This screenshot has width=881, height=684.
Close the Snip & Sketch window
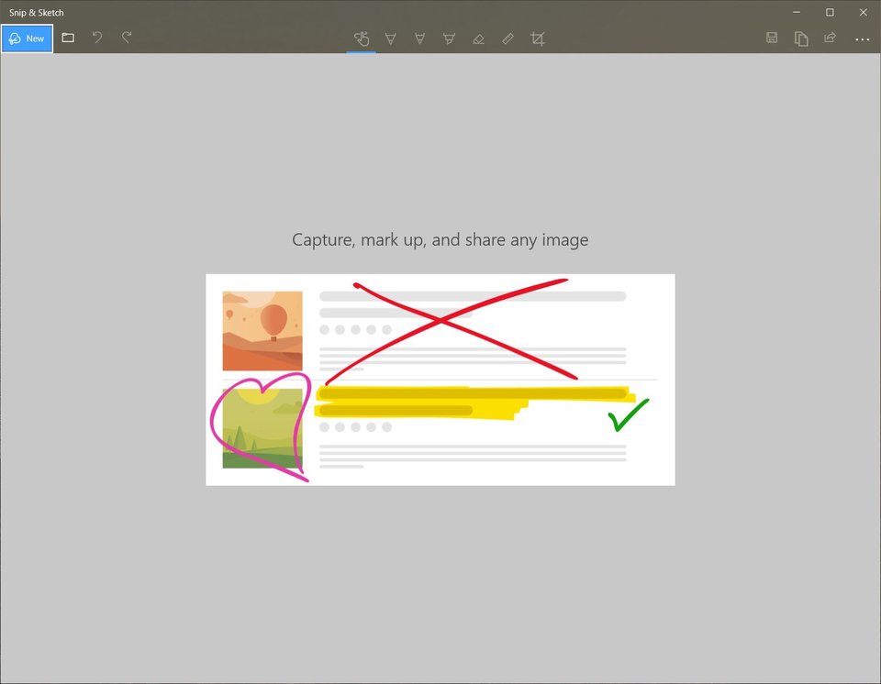click(x=863, y=12)
